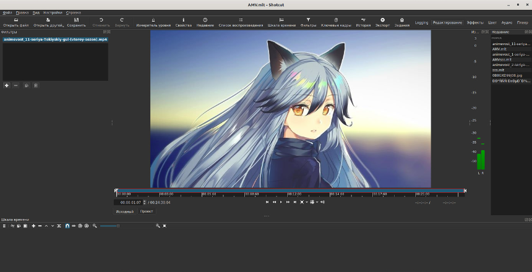Click the Открыть файл toolbar button
The width and height of the screenshot is (532, 272).
tap(16, 22)
